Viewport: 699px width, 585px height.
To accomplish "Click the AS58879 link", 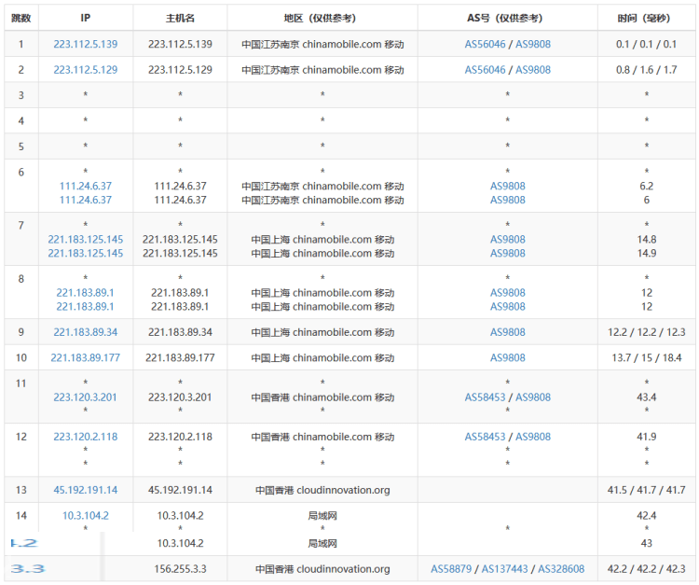I will coord(450,569).
